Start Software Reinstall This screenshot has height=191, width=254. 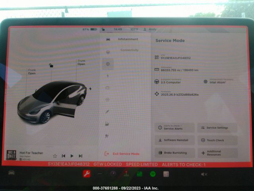(x=175, y=140)
